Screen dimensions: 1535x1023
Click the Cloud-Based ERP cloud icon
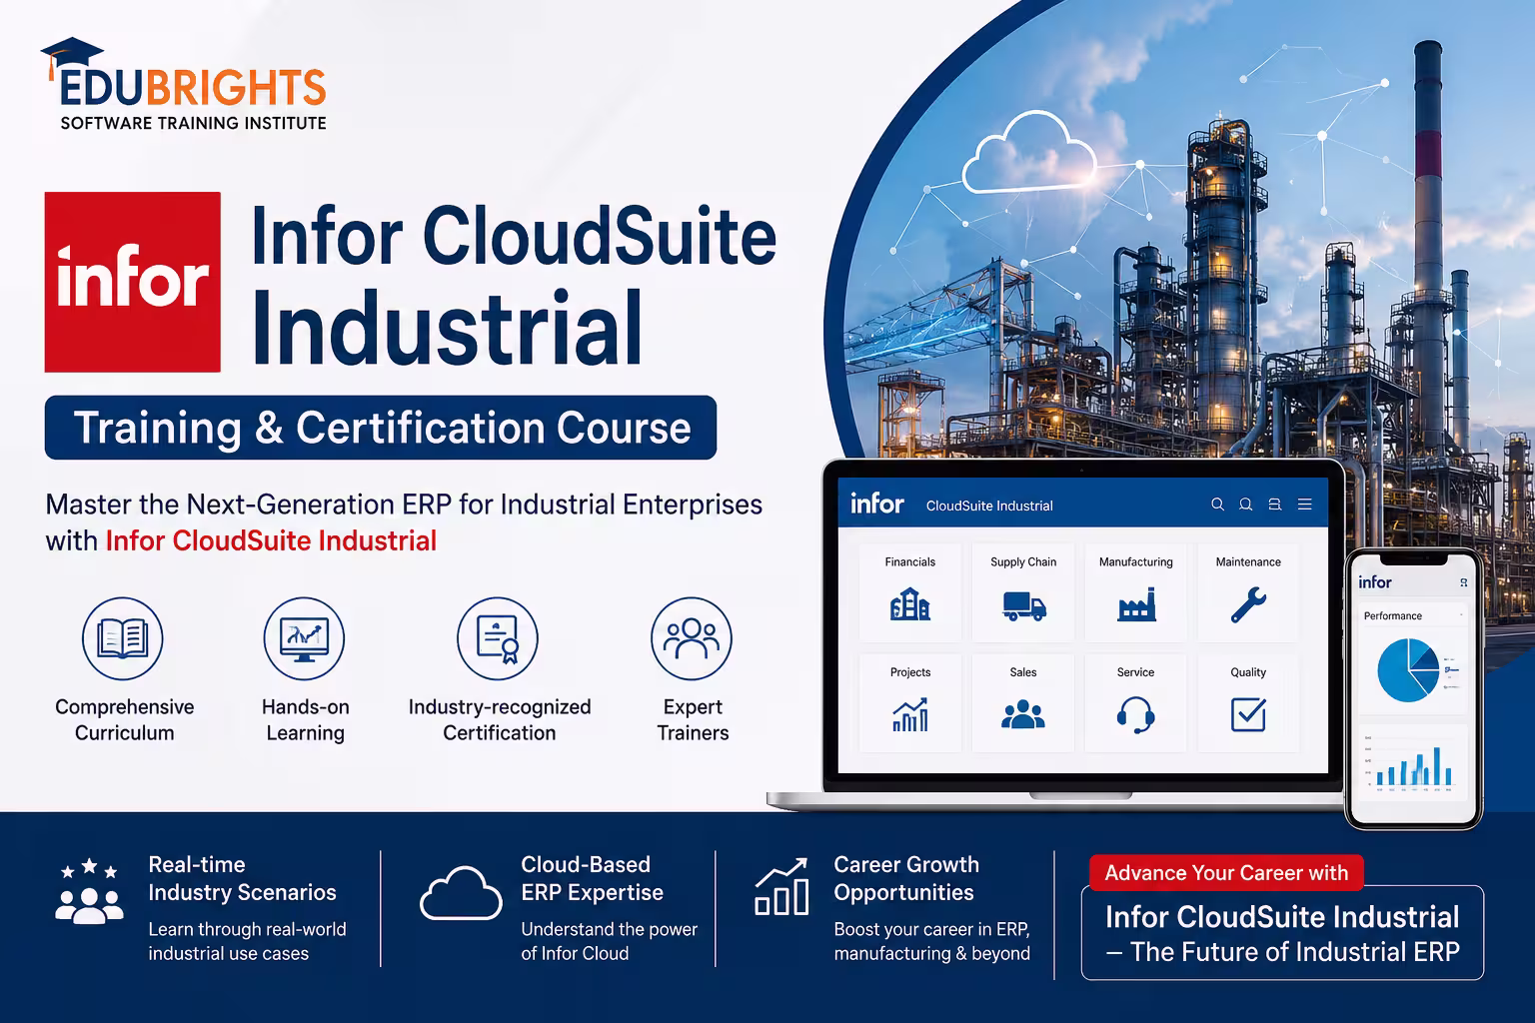461,893
